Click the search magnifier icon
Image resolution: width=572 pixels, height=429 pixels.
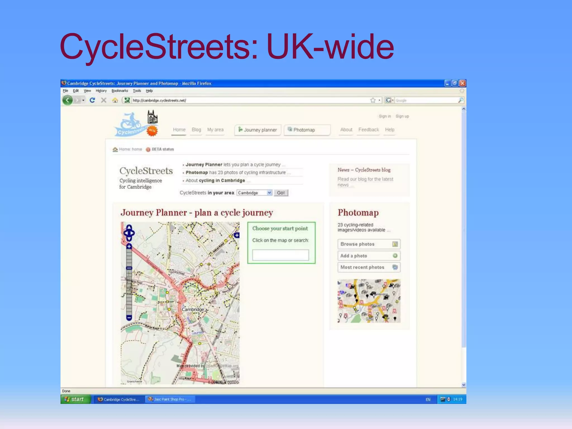tap(461, 100)
